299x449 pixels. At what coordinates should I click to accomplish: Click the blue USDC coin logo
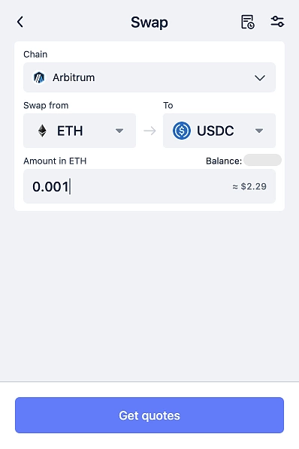182,131
